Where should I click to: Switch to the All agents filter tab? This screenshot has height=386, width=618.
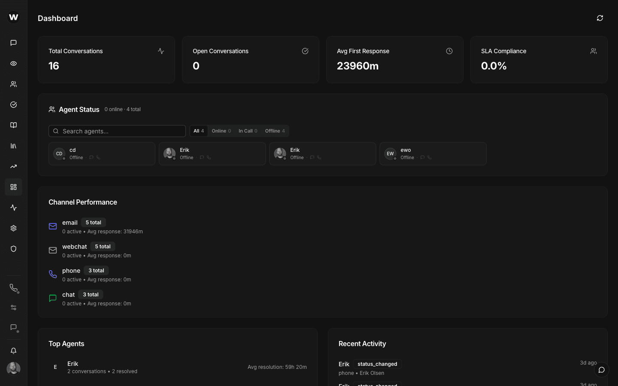point(198,131)
